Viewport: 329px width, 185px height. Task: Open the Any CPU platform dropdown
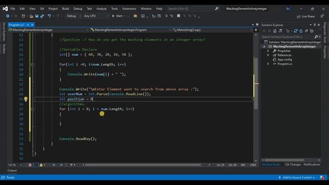click(x=96, y=16)
